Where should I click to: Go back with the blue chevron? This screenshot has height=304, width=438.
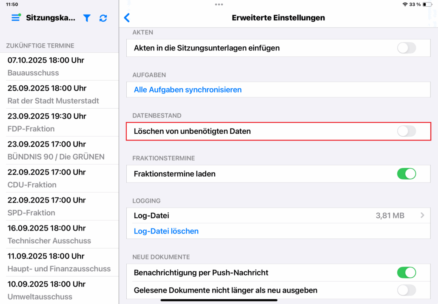click(x=127, y=18)
